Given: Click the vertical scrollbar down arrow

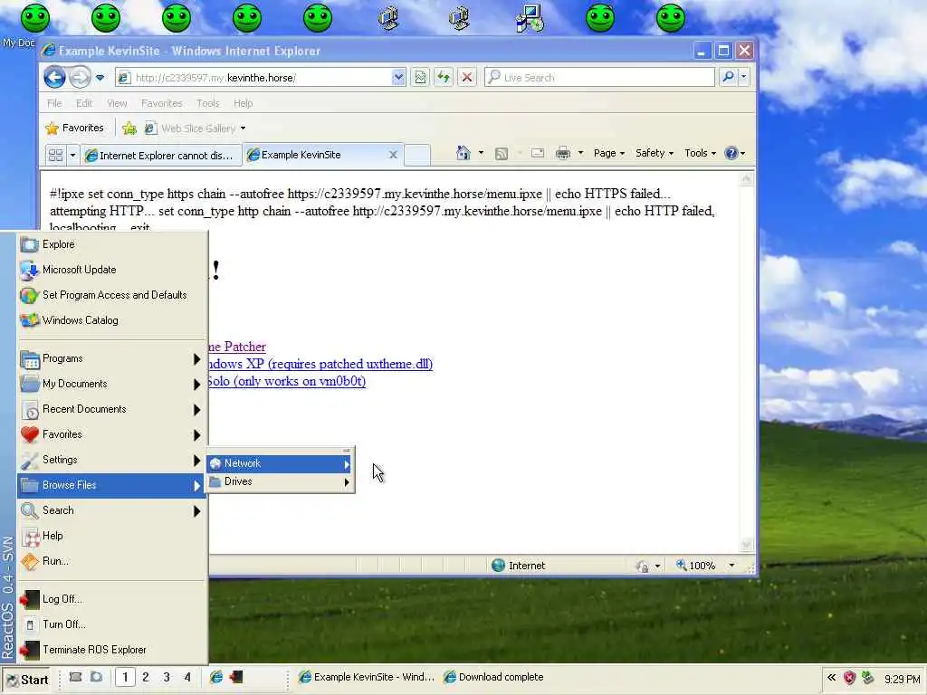Looking at the screenshot, I should tap(746, 544).
